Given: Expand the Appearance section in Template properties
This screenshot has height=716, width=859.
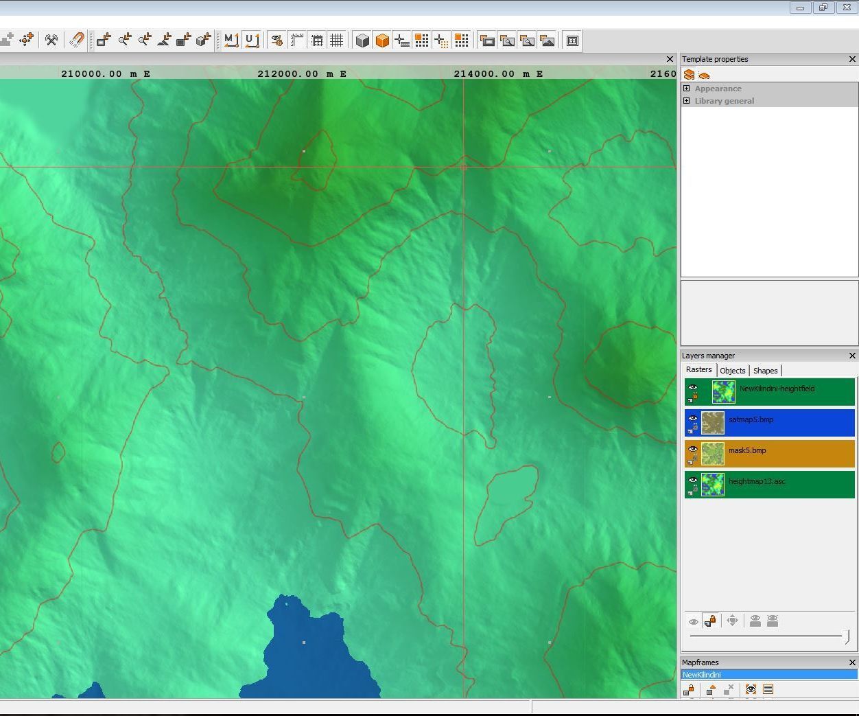Looking at the screenshot, I should click(x=687, y=88).
